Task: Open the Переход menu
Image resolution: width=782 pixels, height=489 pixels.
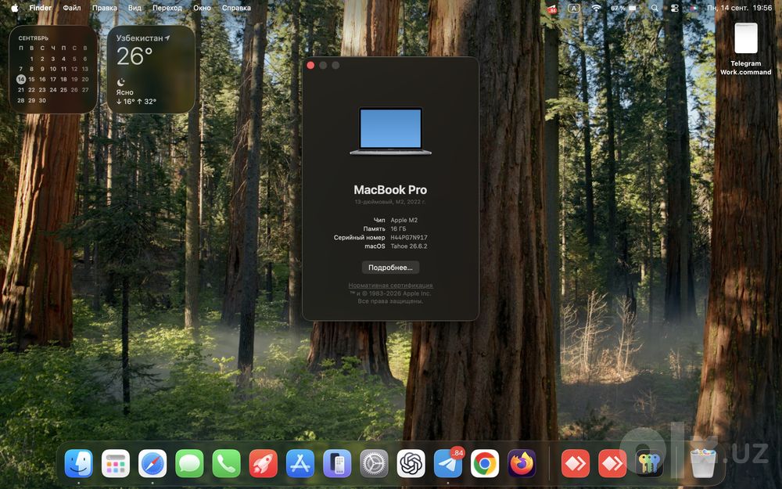Action: [167, 8]
